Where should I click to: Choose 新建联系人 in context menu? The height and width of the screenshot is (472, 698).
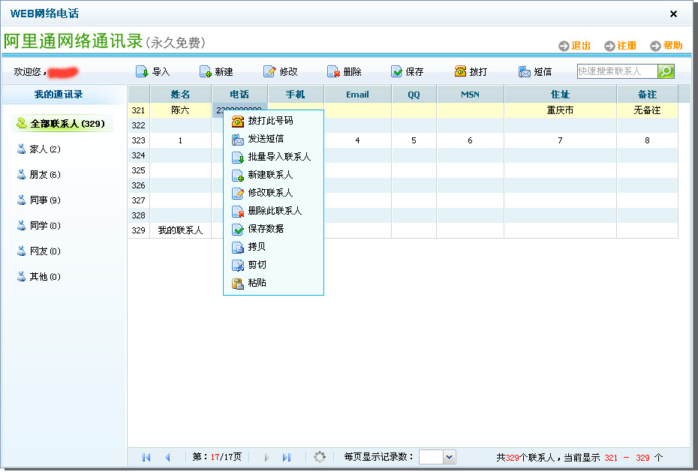click(273, 175)
